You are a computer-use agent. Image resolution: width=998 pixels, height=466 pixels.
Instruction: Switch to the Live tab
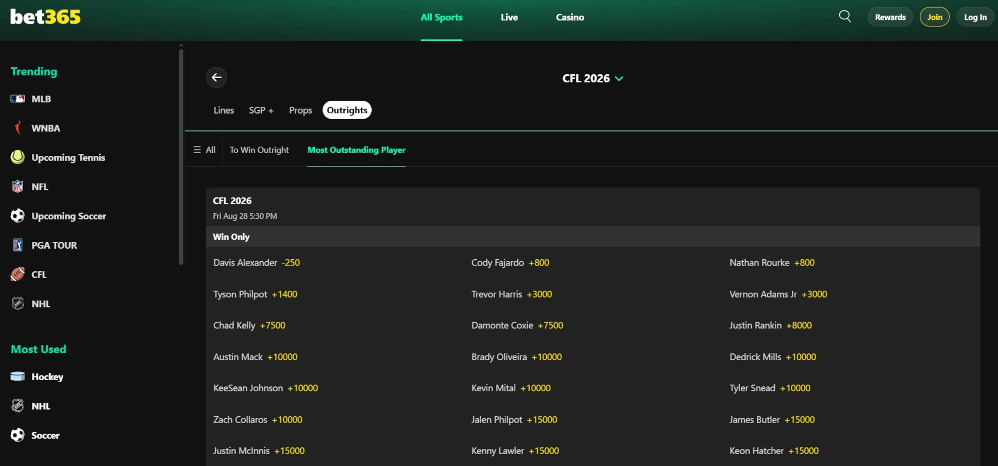[509, 17]
